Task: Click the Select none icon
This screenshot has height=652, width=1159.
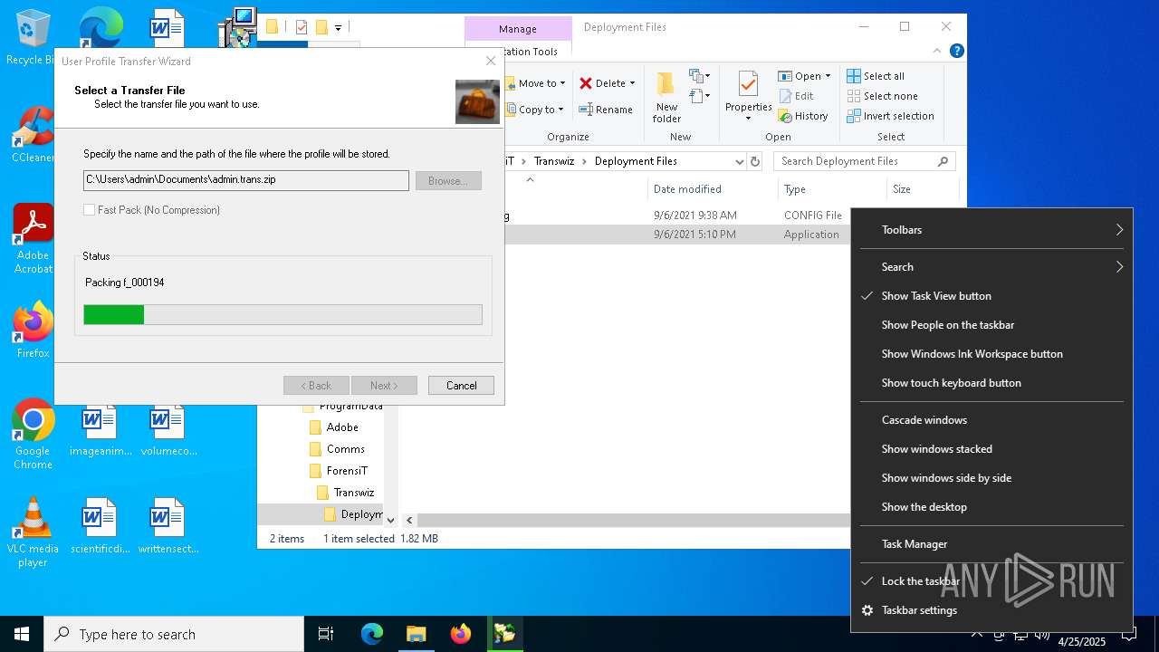Action: (854, 96)
